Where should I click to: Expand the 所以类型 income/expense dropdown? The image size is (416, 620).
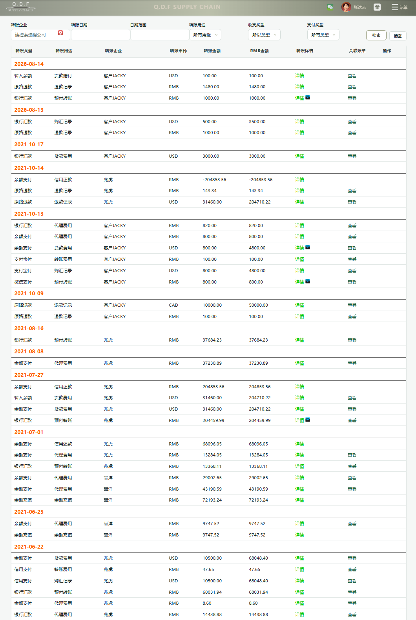265,35
